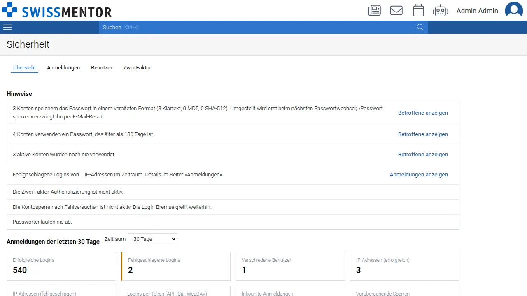Image resolution: width=527 pixels, height=296 pixels.
Task: Click the IP-Adressen (erfolgreich) card
Action: click(x=405, y=266)
